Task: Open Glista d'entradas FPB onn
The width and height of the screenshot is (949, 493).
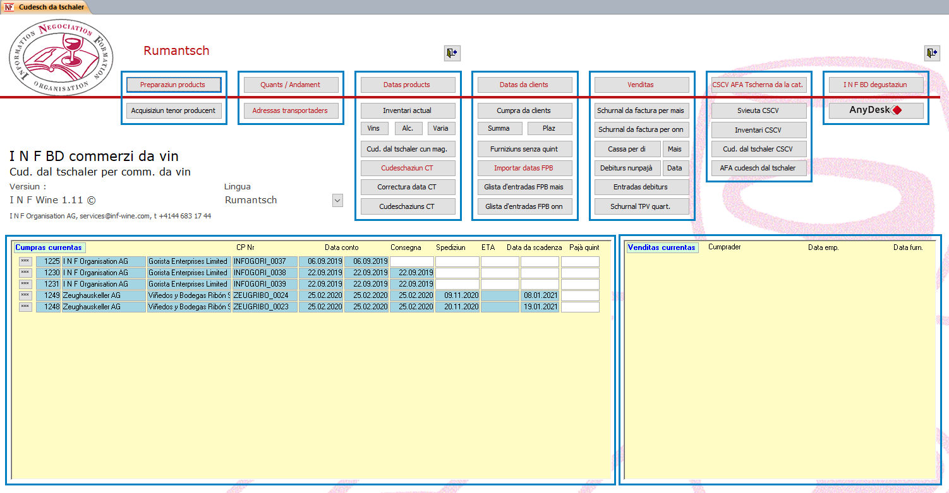Action: pos(525,206)
